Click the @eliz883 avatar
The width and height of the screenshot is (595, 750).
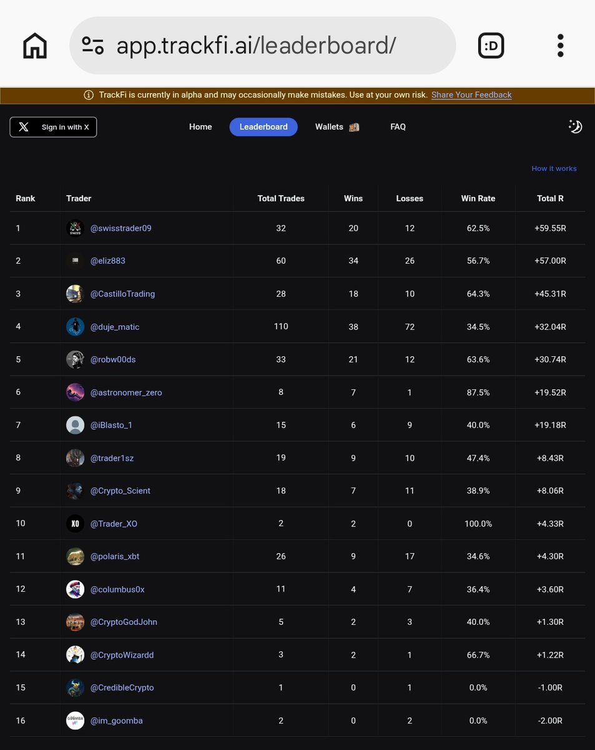(x=75, y=261)
